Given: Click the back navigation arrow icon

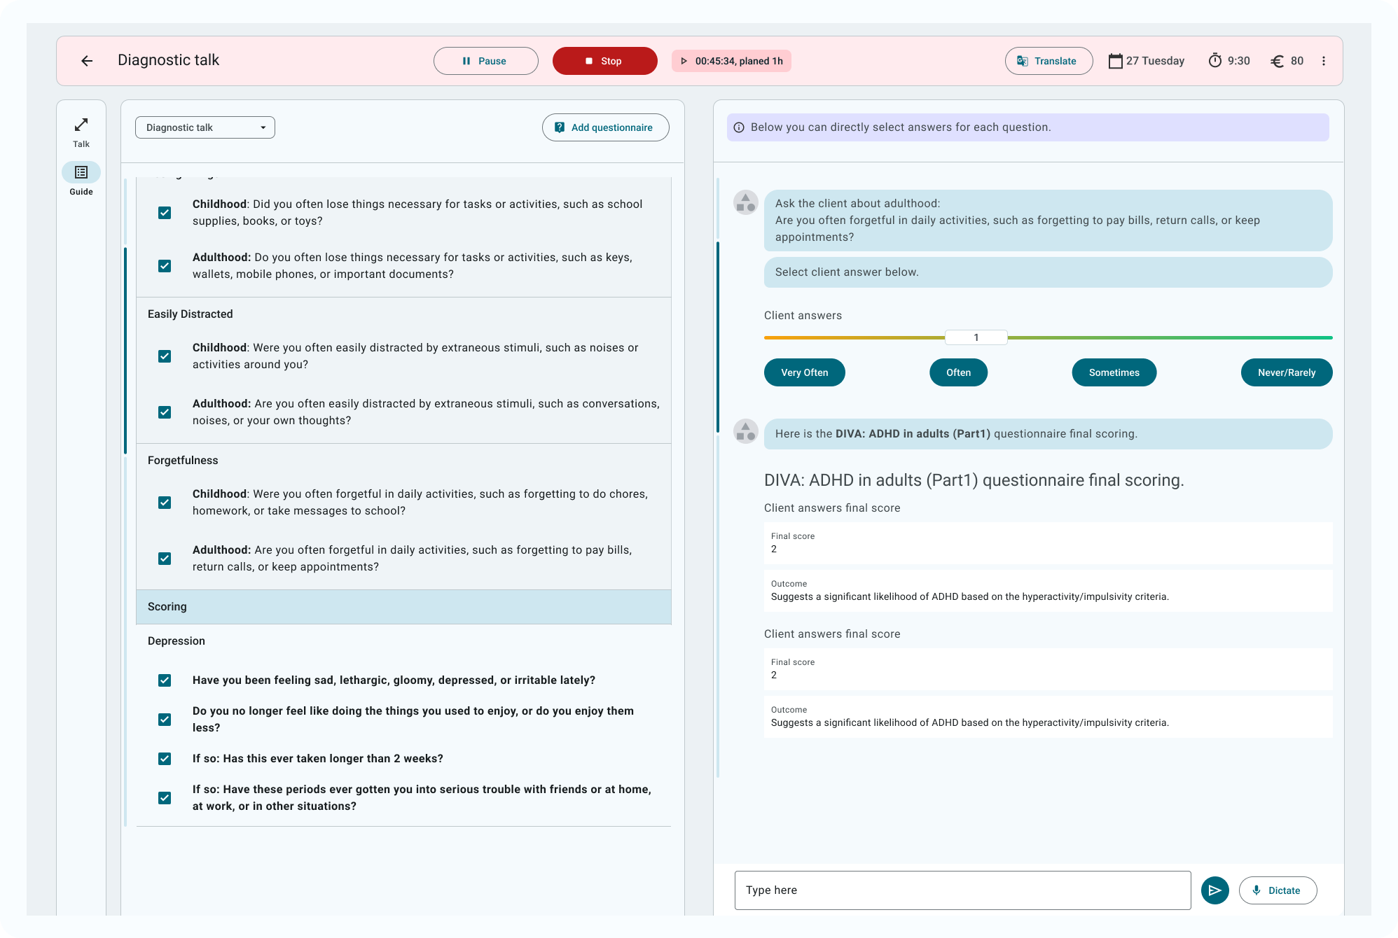Looking at the screenshot, I should (x=89, y=61).
